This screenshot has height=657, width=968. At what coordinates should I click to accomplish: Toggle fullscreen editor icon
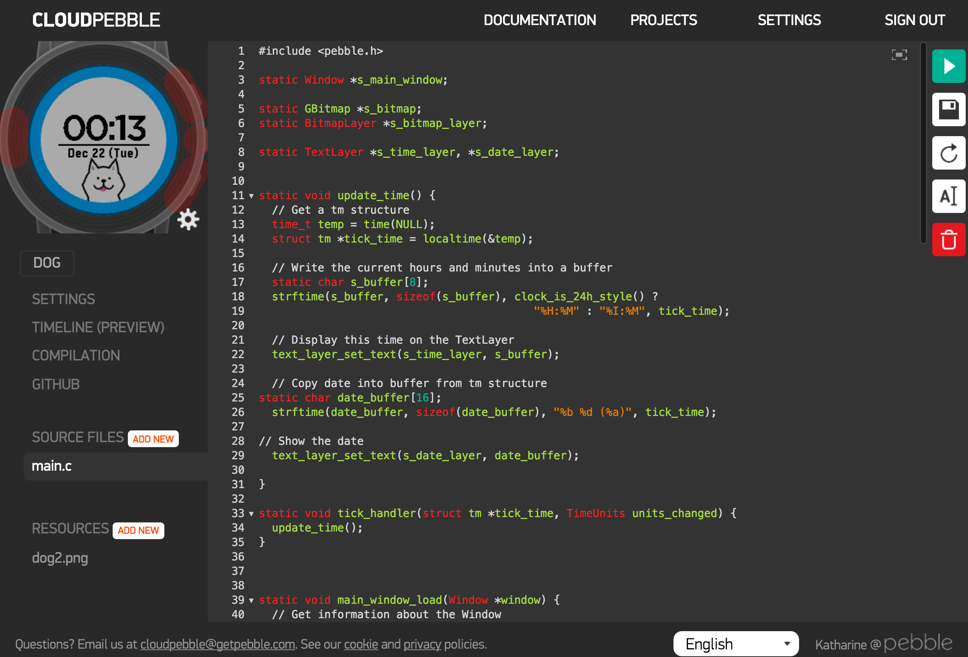[x=899, y=55]
